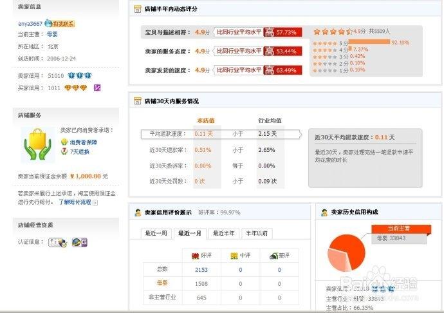This screenshot has height=313, width=444.
Task: Select the 宝贝与描述相符 rating row
Action: 221,32
